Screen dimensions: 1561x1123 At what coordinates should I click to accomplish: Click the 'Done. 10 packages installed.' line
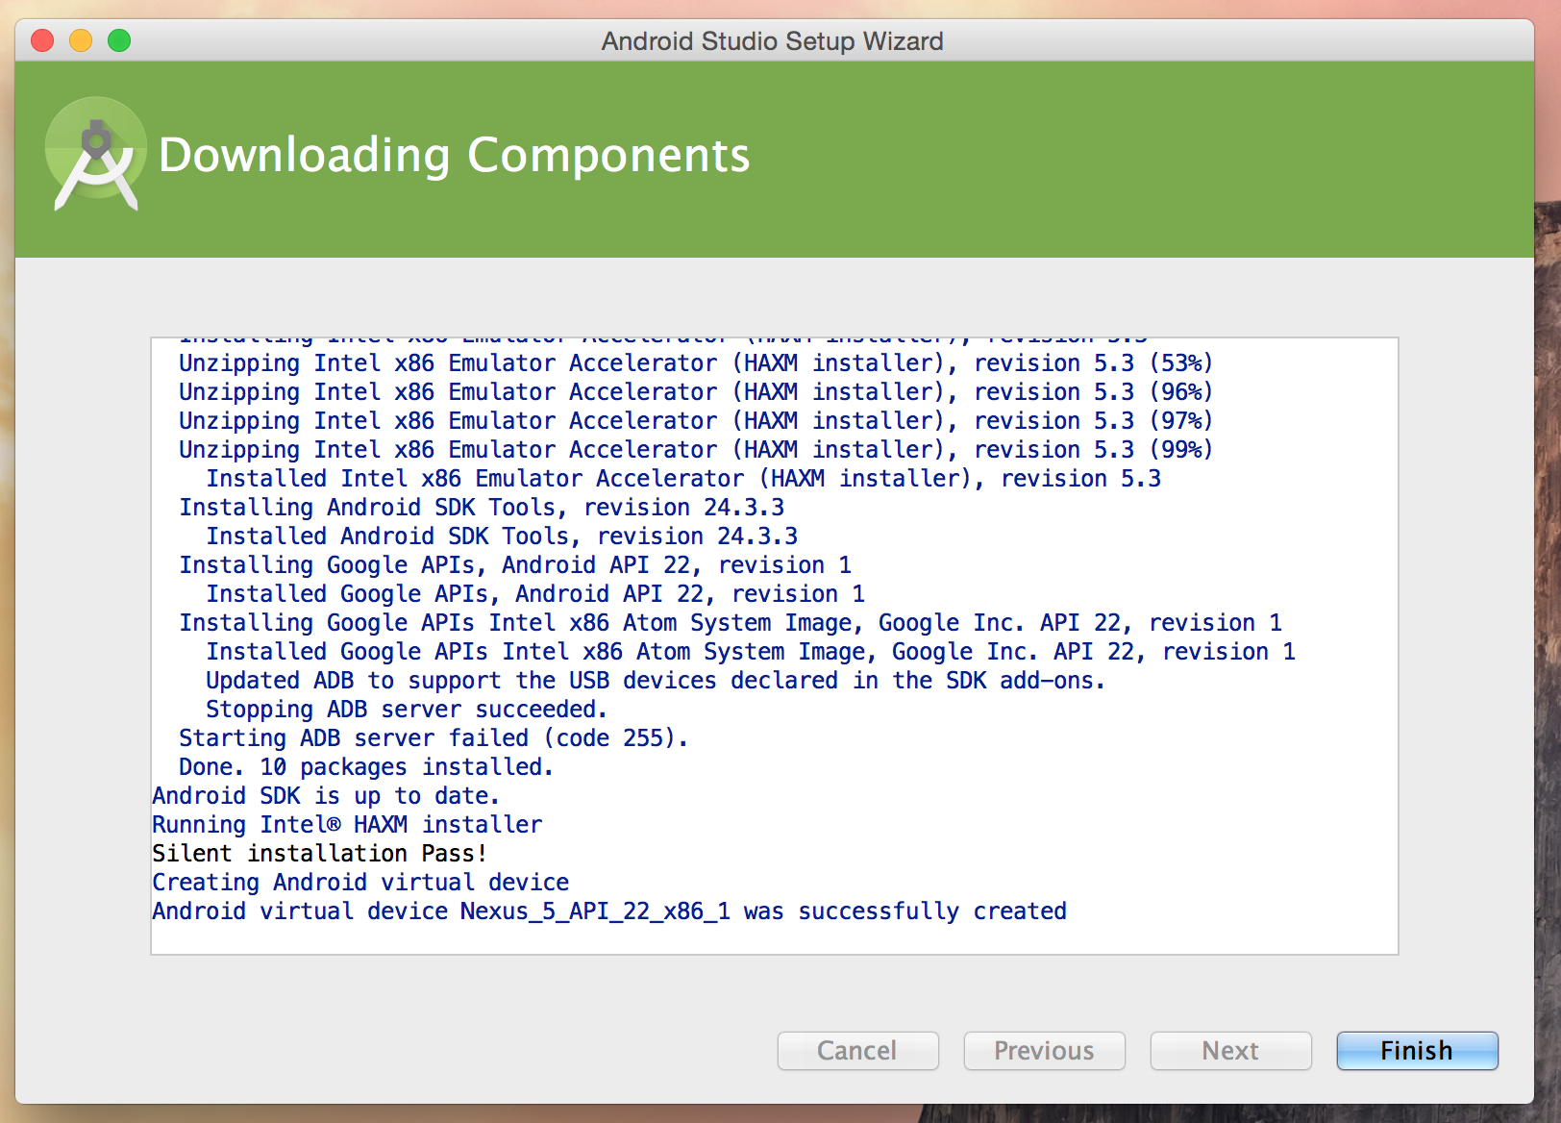366,767
